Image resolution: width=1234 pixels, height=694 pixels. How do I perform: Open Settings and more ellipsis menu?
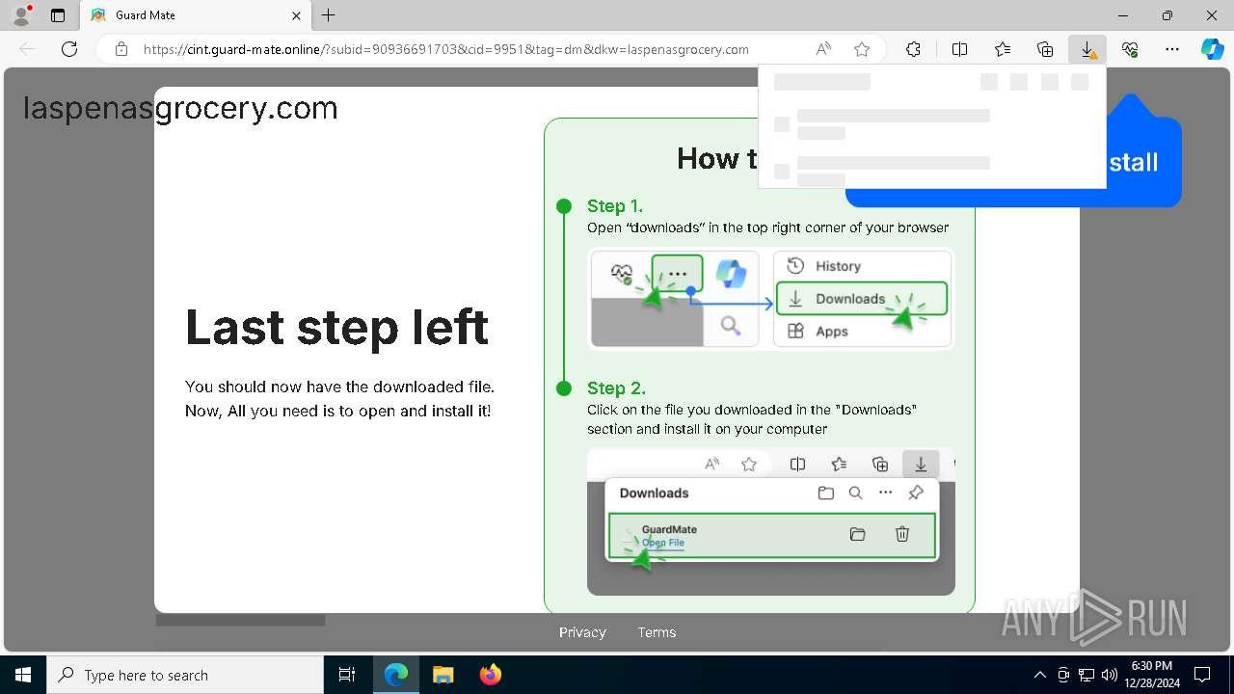[1172, 49]
